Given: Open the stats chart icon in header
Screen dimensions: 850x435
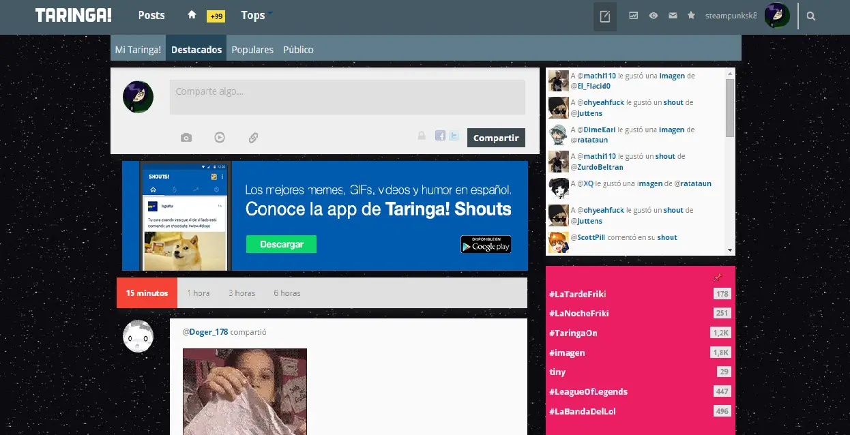Looking at the screenshot, I should (634, 15).
